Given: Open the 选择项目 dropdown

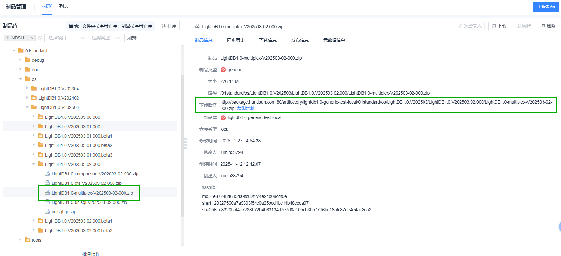Looking at the screenshot, I should (67, 38).
